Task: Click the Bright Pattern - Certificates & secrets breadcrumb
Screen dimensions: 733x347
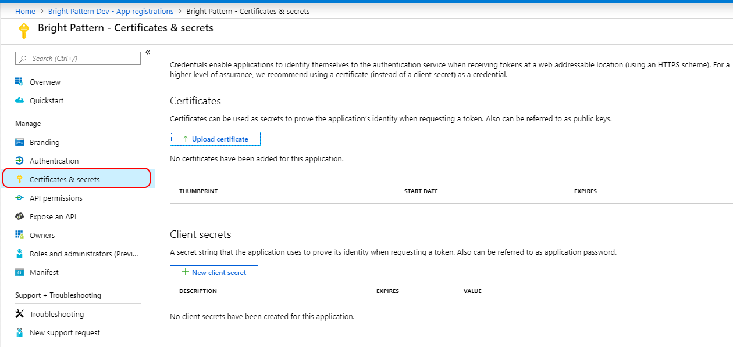Action: pyautogui.click(x=248, y=11)
